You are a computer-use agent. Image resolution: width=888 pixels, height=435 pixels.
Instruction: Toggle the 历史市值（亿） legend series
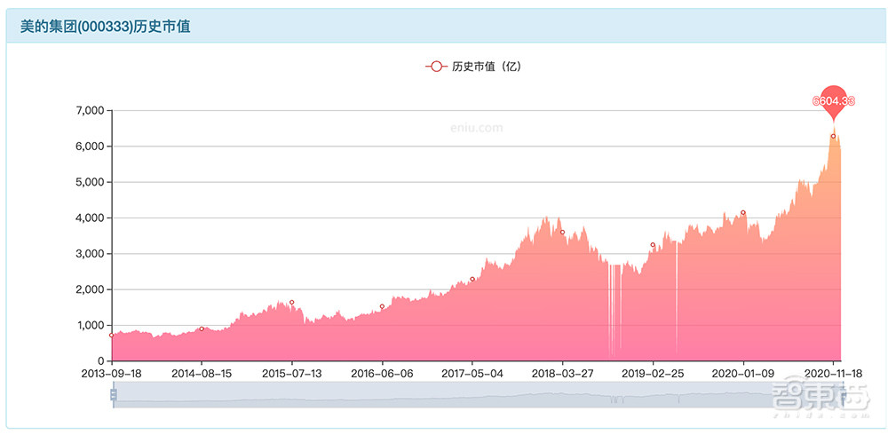(472, 67)
